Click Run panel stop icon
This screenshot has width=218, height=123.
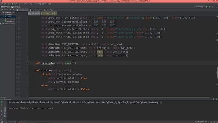point(1,105)
